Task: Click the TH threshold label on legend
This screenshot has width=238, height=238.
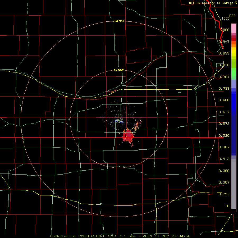Action: (227, 206)
